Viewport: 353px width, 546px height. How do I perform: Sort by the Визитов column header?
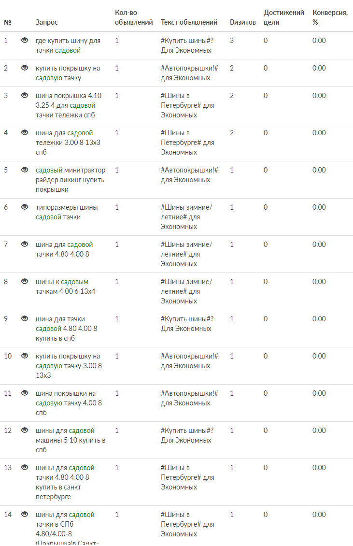[x=243, y=22]
